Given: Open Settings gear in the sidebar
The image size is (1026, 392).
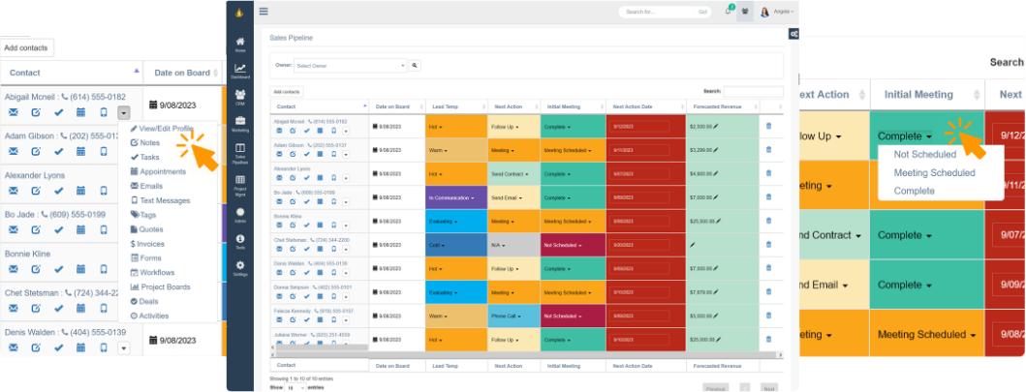Looking at the screenshot, I should tap(240, 268).
